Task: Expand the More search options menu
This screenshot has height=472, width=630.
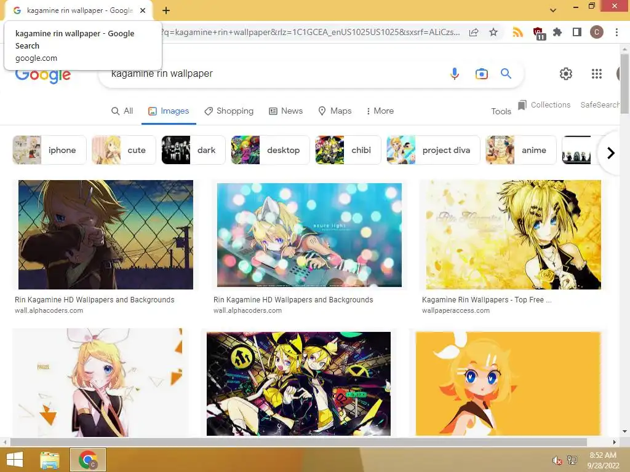Action: [x=380, y=111]
